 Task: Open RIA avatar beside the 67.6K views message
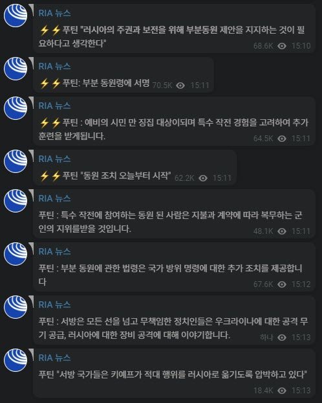16,254
